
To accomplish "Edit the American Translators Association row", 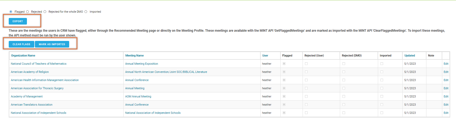I will (x=446, y=105).
